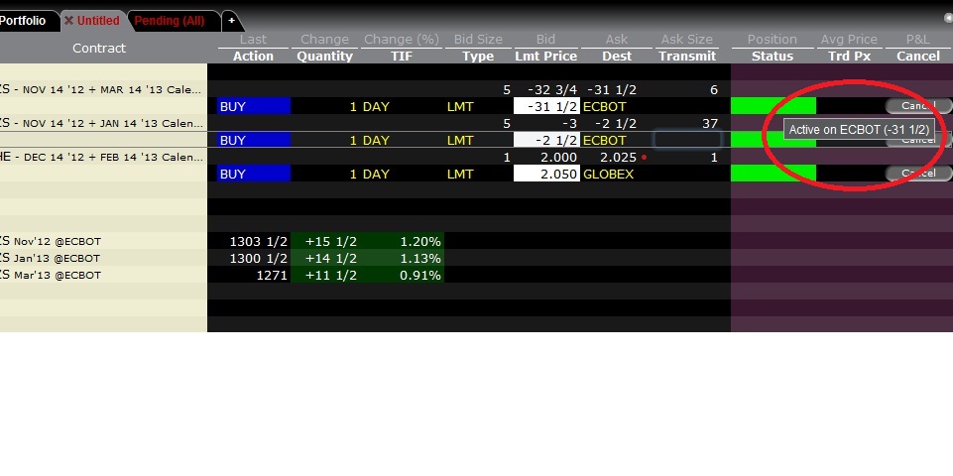Sort by the Contract column header

pyautogui.click(x=99, y=48)
